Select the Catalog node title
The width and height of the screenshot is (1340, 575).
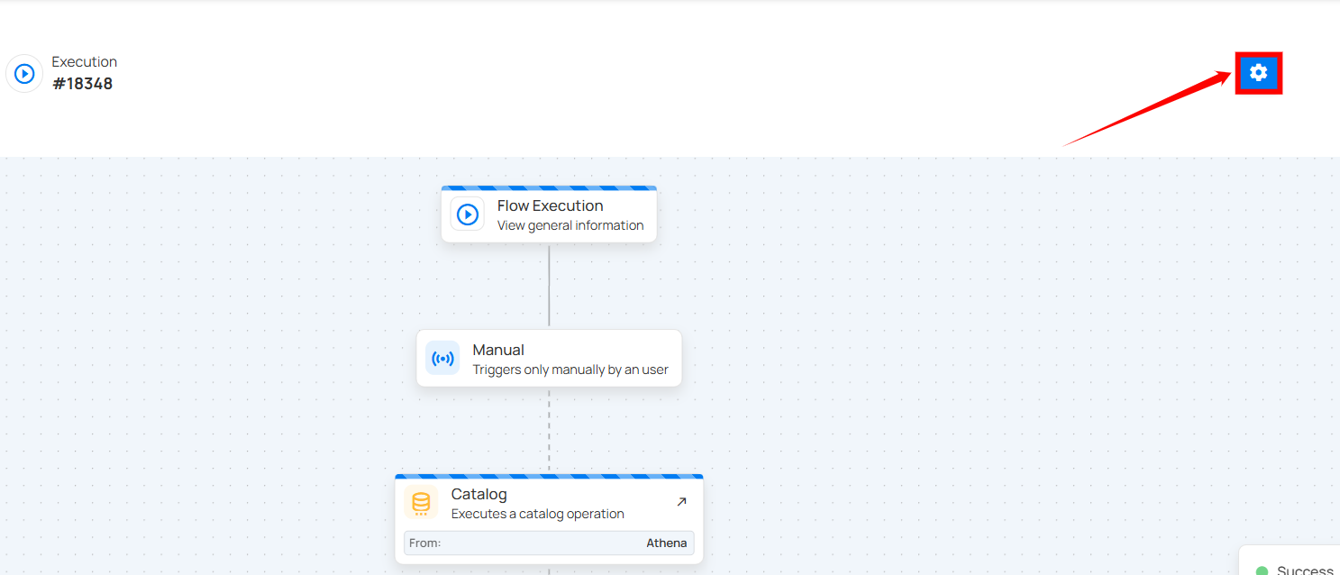pos(479,494)
